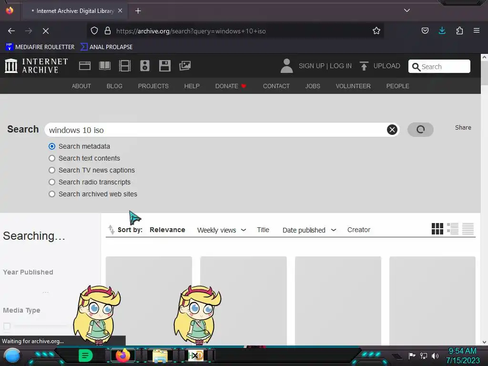Switch to tile grid view
The image size is (488, 366).
click(437, 229)
